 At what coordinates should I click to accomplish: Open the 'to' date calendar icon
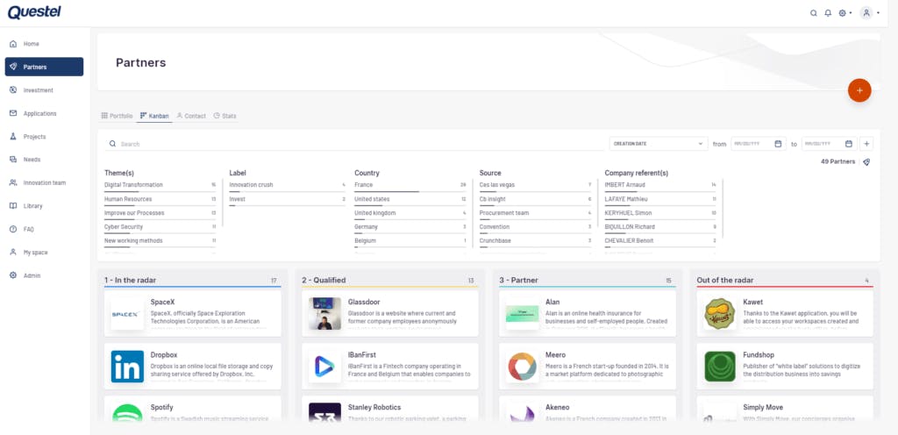849,144
